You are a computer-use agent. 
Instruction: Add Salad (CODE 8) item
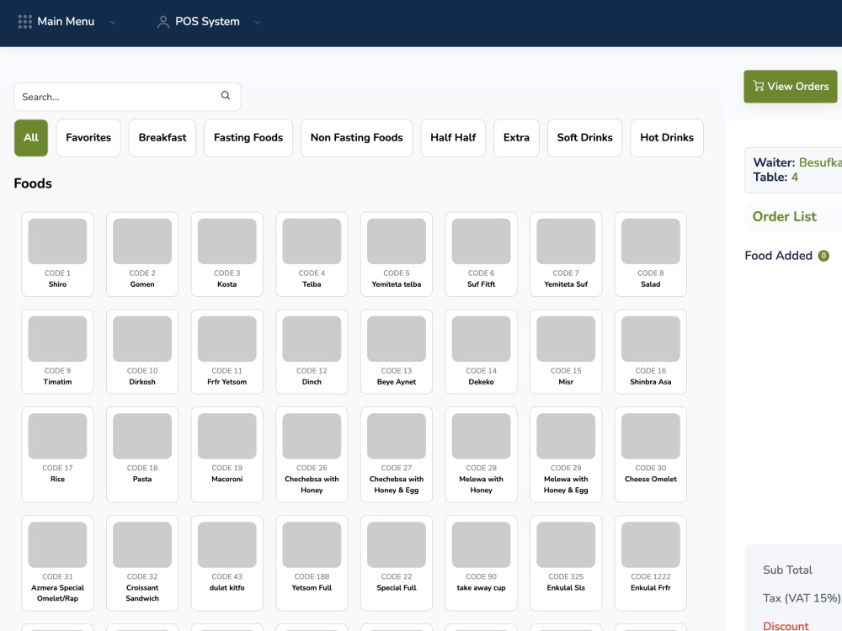point(651,254)
